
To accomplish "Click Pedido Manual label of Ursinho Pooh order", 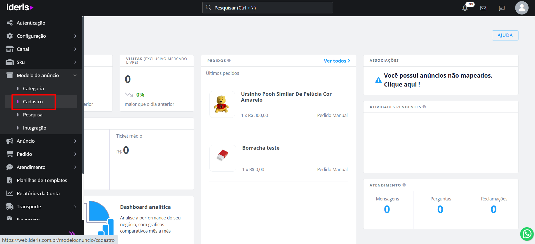I will point(332,115).
